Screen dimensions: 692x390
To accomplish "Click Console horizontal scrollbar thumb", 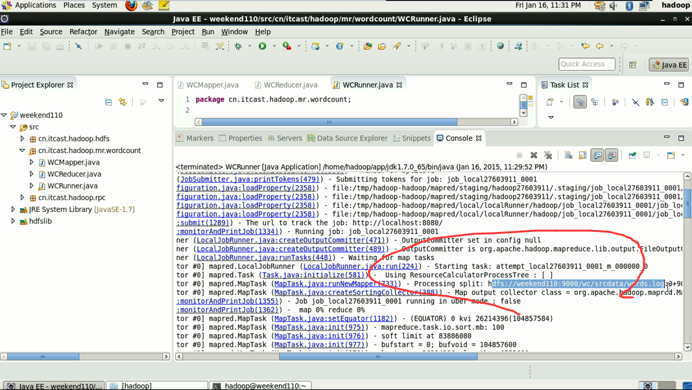I will 378,356.
